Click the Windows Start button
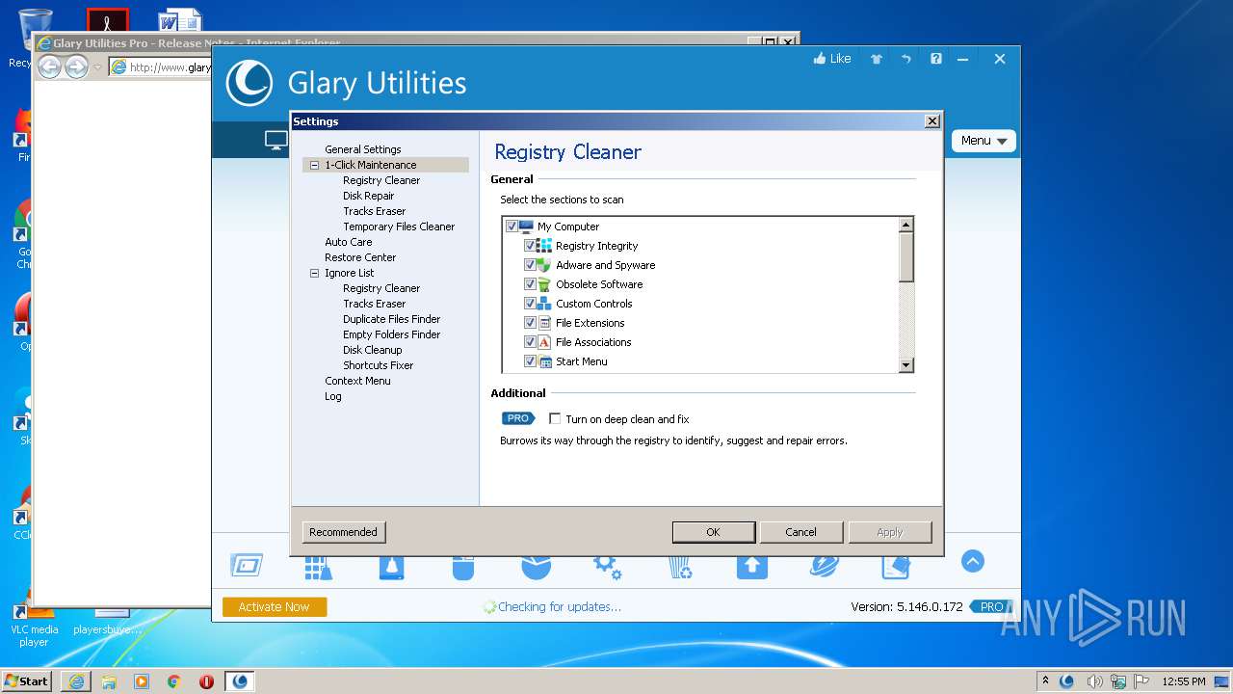Screen dimensions: 1233x694 pyautogui.click(x=27, y=681)
